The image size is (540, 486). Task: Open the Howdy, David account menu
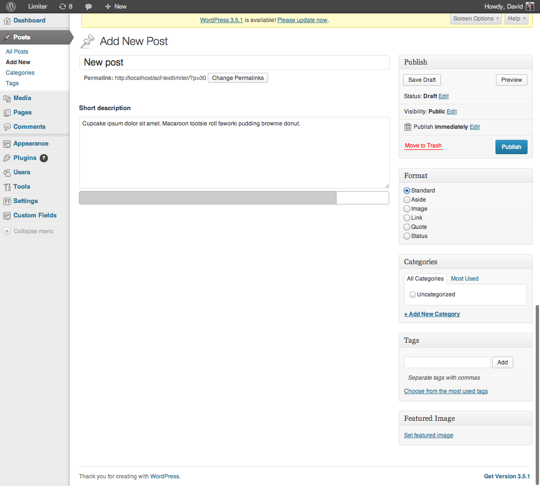[509, 7]
